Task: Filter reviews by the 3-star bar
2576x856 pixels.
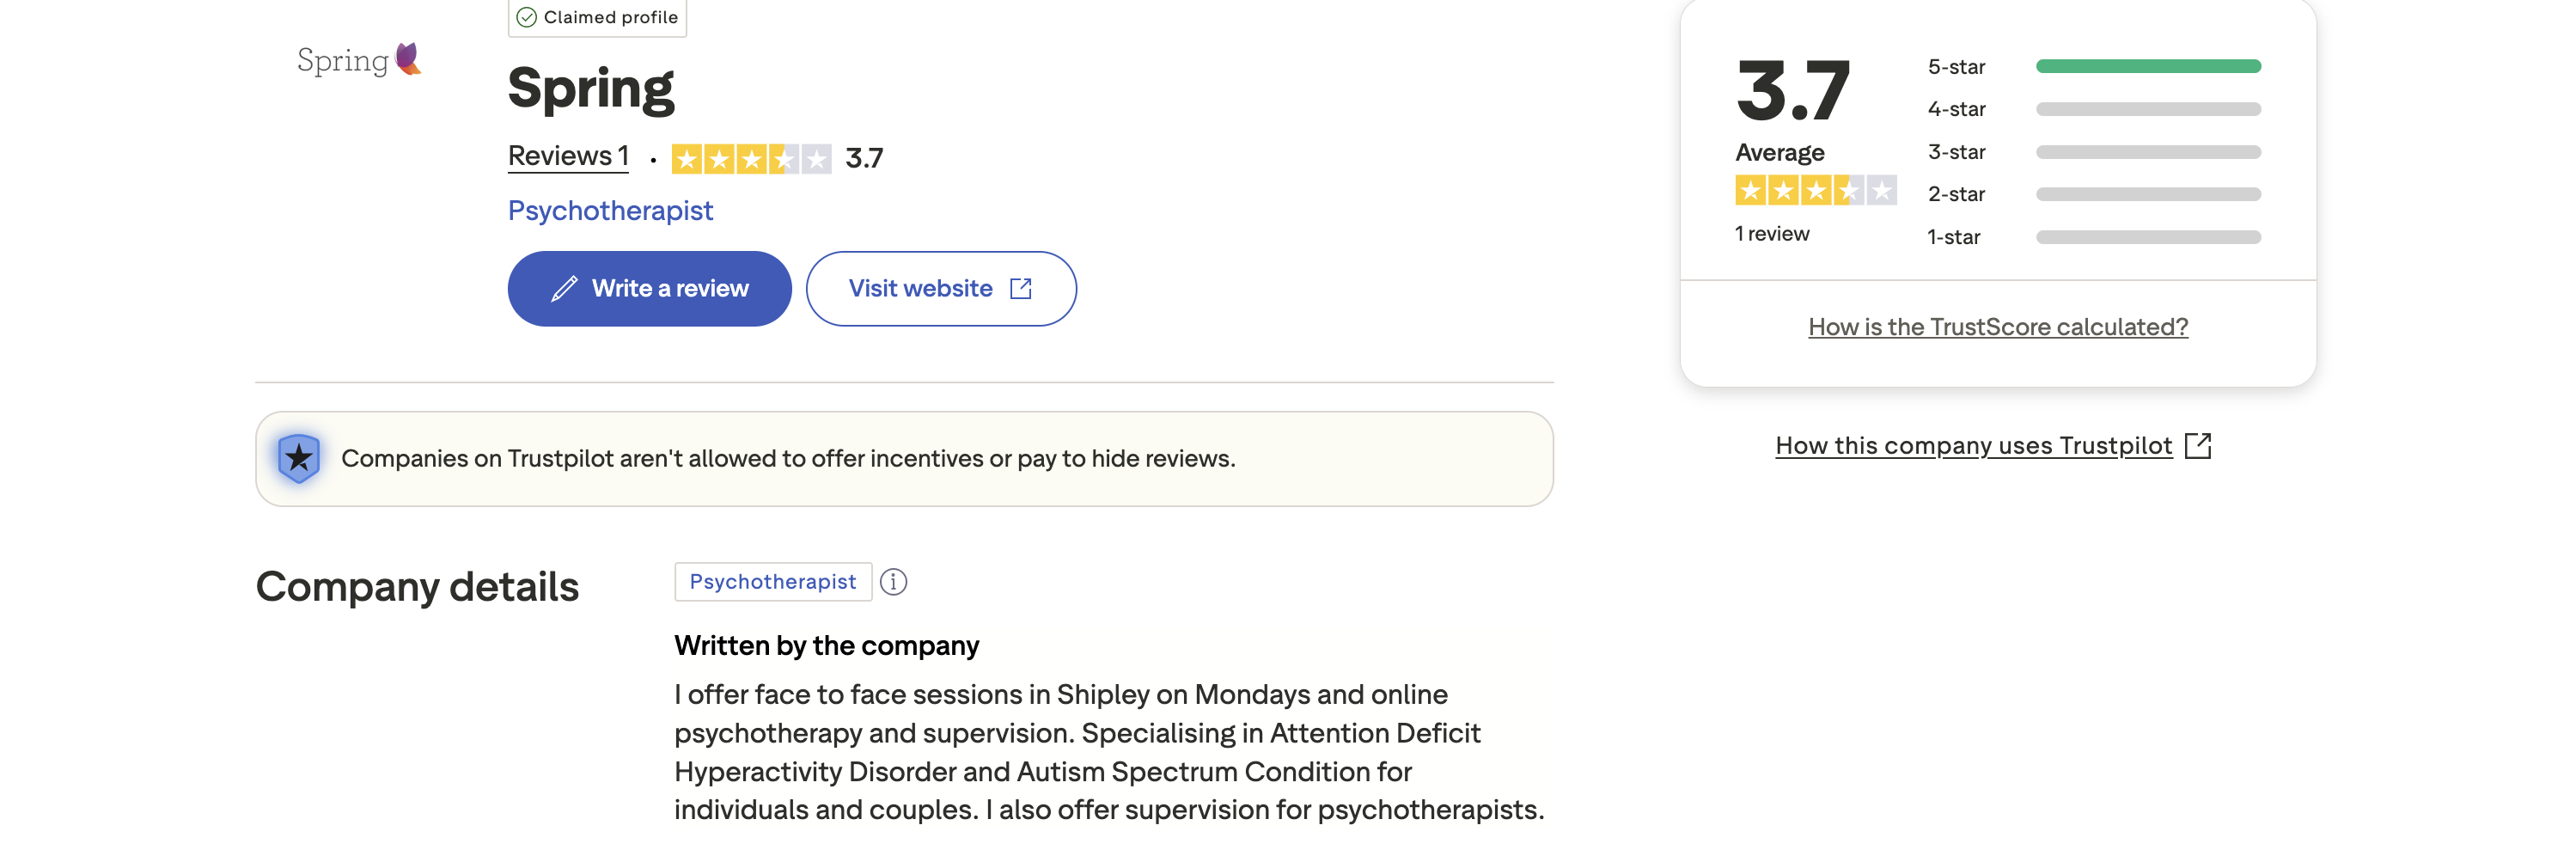Action: pos(2147,152)
